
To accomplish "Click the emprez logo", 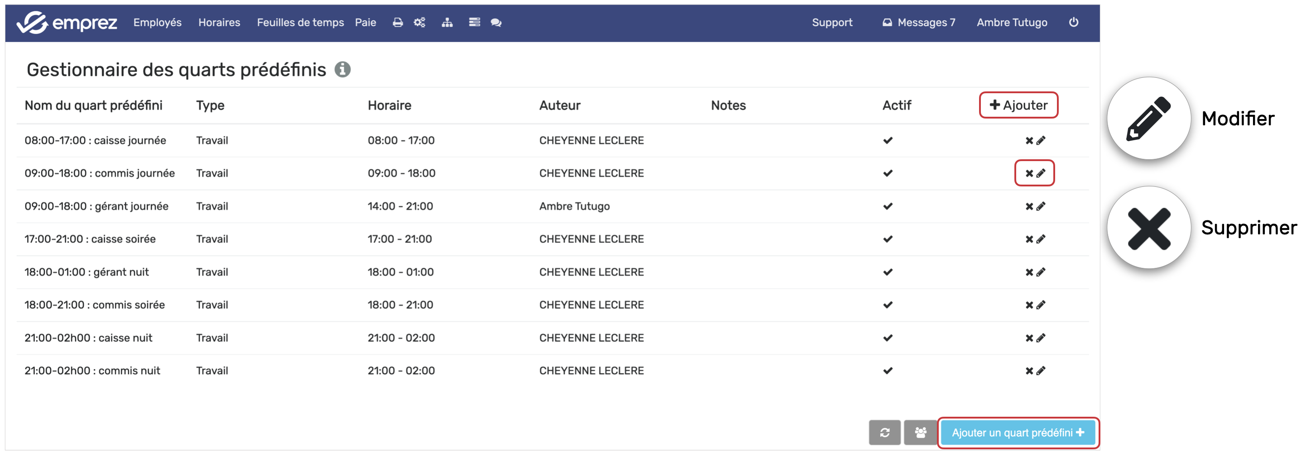I will tap(67, 23).
